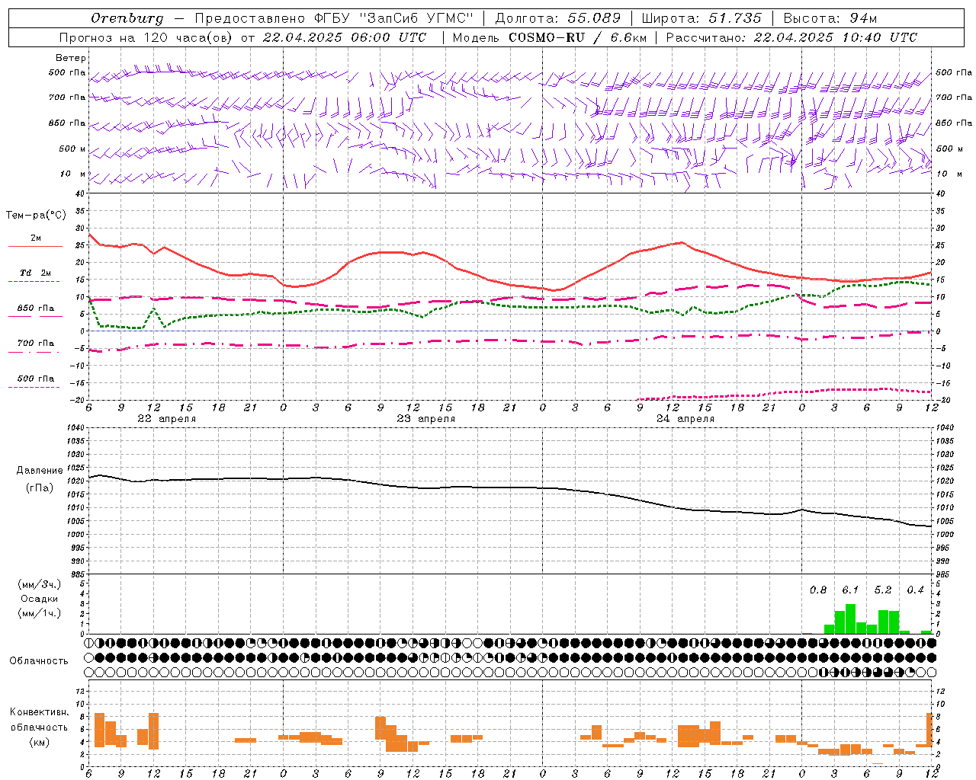Click the "Облачность" cloud cover label
Image resolution: width=976 pixels, height=780 pixels.
(x=39, y=661)
